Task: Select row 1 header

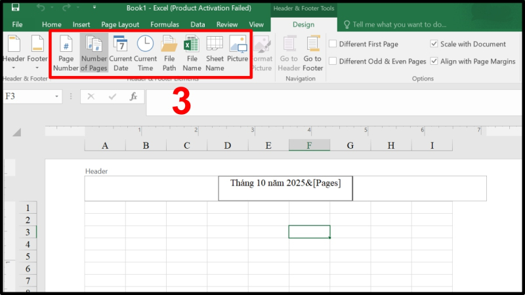Action: (28, 208)
